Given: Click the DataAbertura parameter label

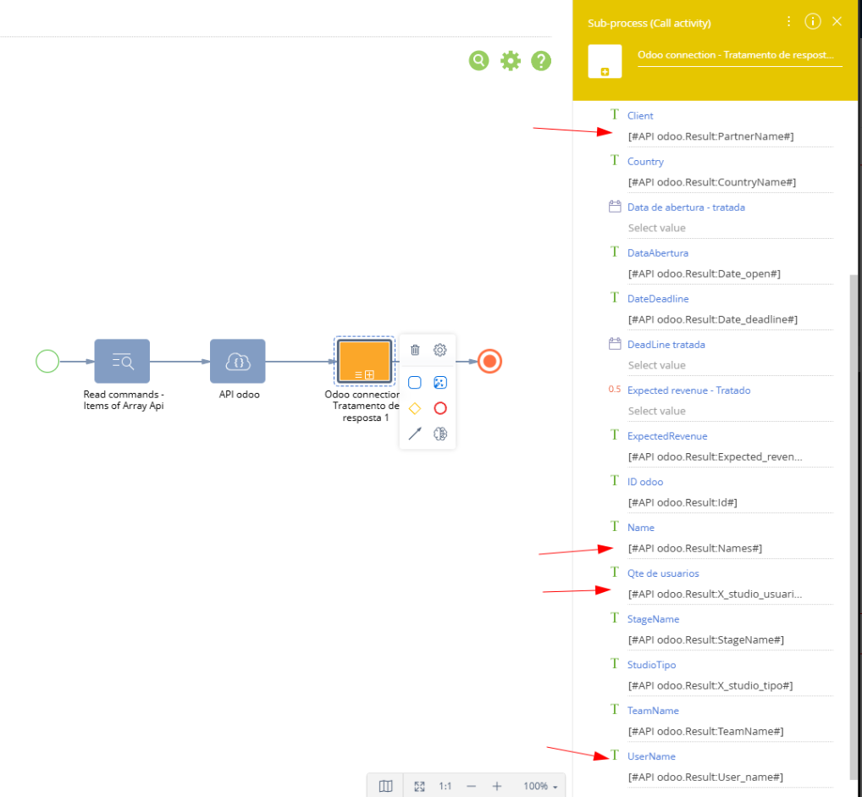Looking at the screenshot, I should [x=657, y=253].
